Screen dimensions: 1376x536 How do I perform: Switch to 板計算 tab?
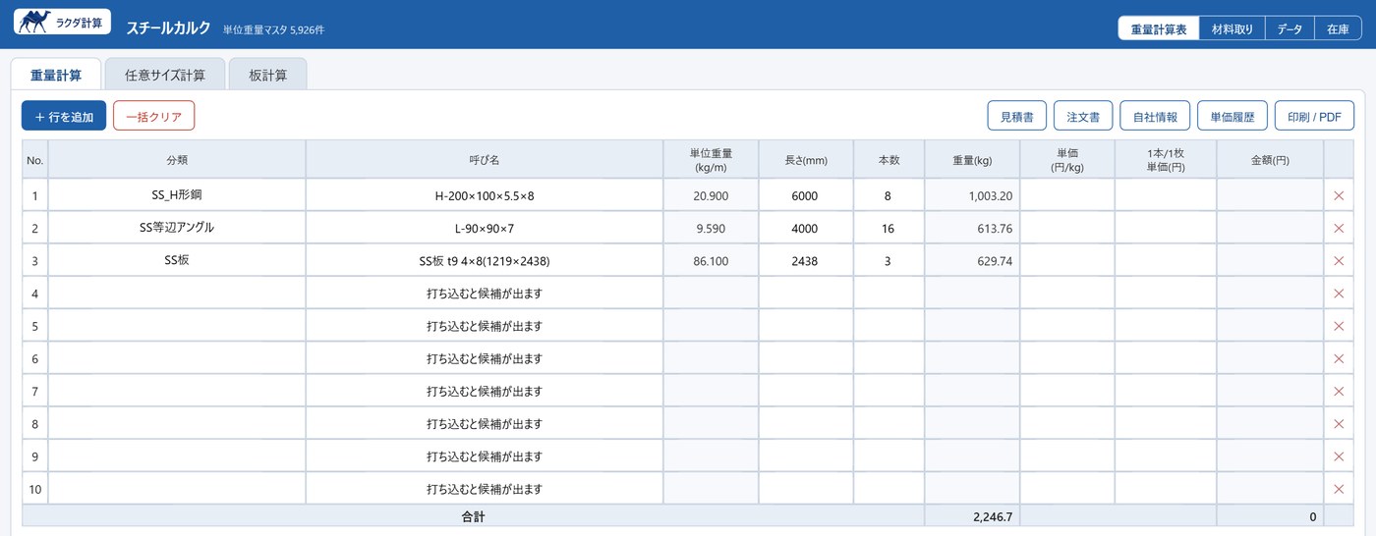click(268, 75)
